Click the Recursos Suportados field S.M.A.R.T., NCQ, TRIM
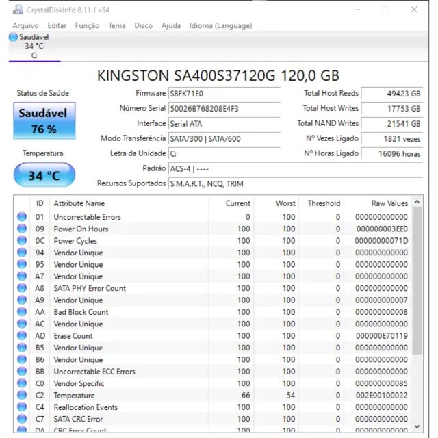Screen dimensions: 438x438 click(296, 183)
